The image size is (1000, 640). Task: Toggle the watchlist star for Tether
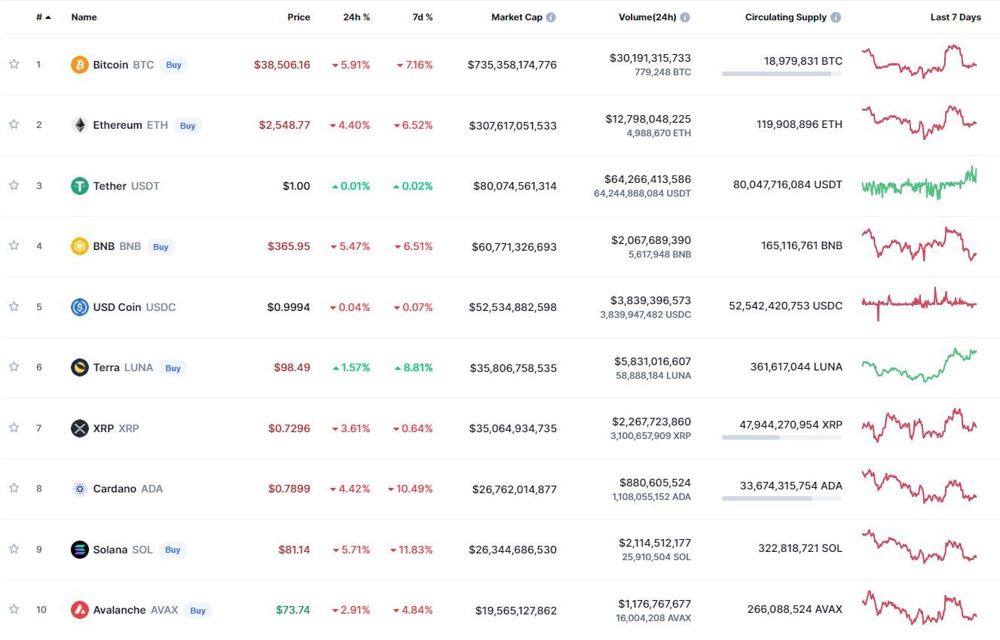[x=14, y=185]
